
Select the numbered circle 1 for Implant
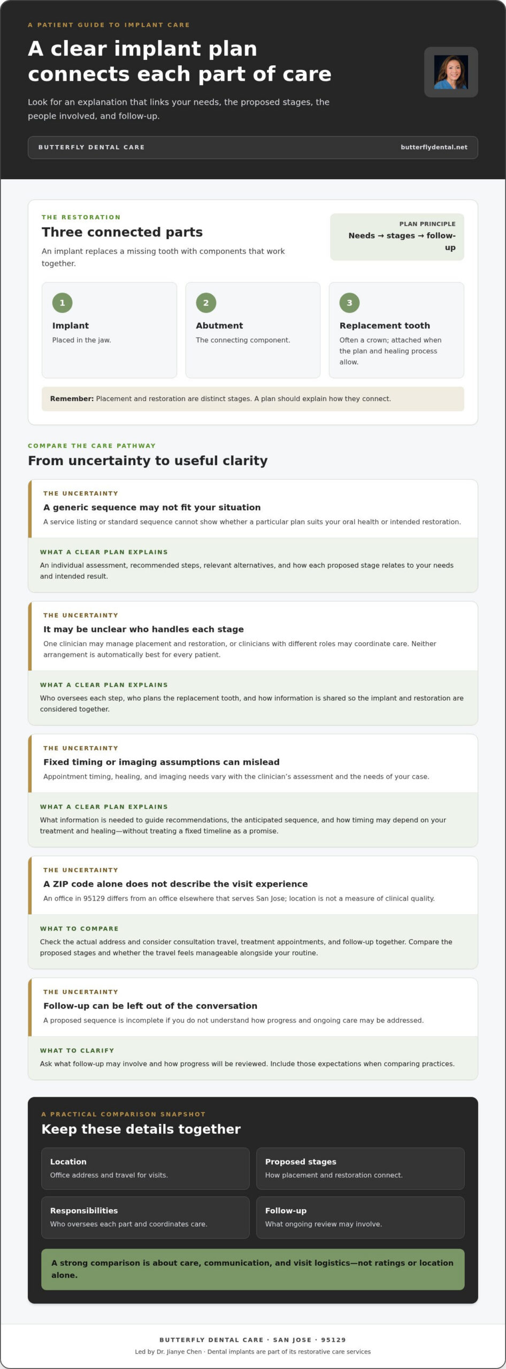pyautogui.click(x=62, y=303)
